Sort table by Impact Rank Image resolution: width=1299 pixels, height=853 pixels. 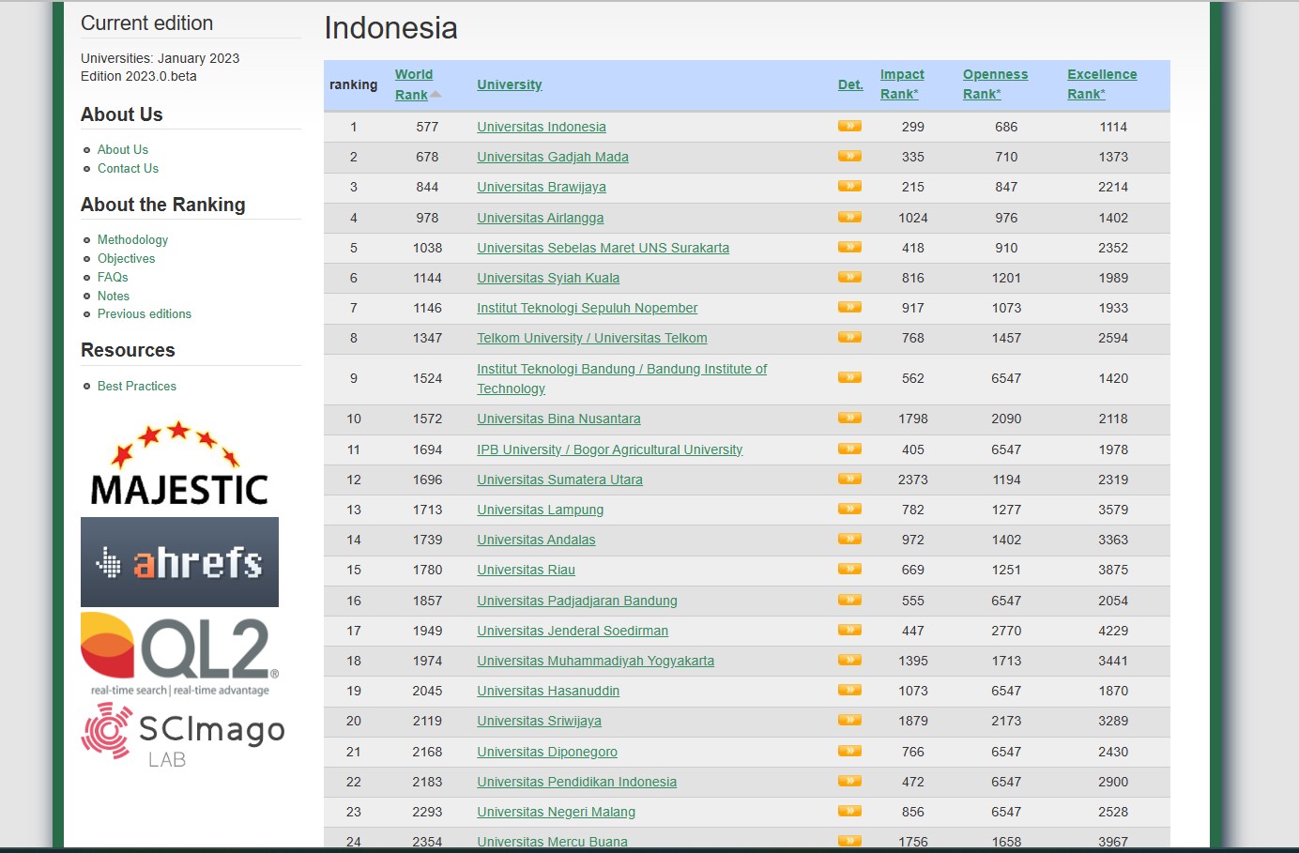tap(901, 84)
